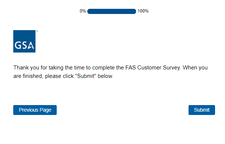The width and height of the screenshot is (225, 144).
Task: Click the middle of the survey progress bar
Action: coord(112,11)
